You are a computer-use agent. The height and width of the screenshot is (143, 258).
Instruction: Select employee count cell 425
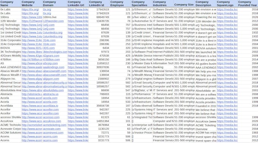(121, 56)
